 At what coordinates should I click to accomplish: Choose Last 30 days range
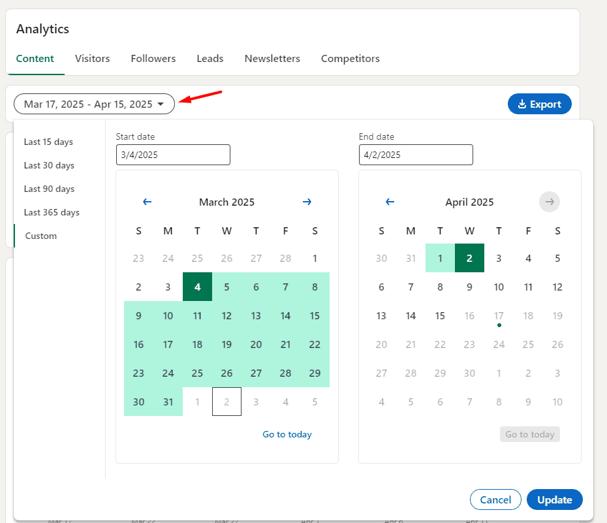[x=49, y=166]
